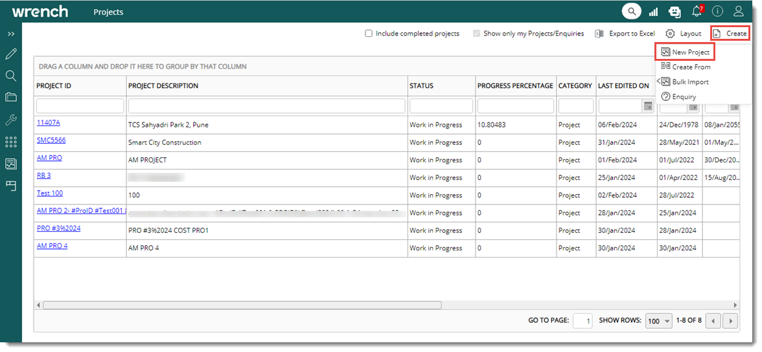762x352 pixels.
Task: Sort by Project Description column header
Action: (163, 86)
